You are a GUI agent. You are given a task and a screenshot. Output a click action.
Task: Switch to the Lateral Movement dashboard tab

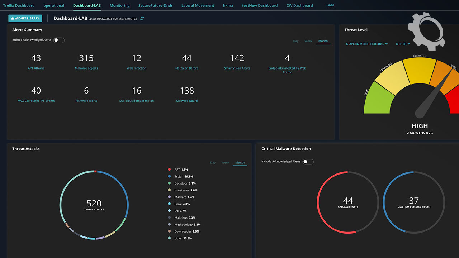[198, 5]
